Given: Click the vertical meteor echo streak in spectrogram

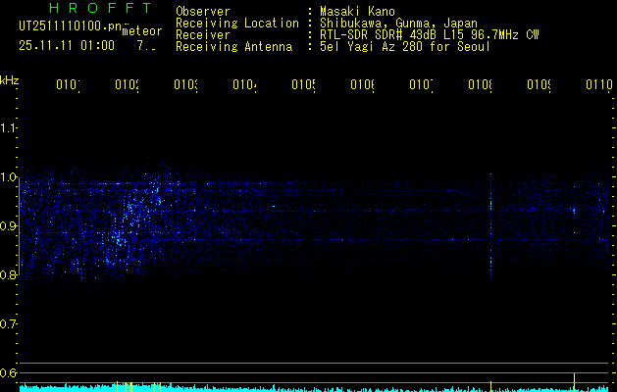Looking at the screenshot, I should [x=490, y=225].
